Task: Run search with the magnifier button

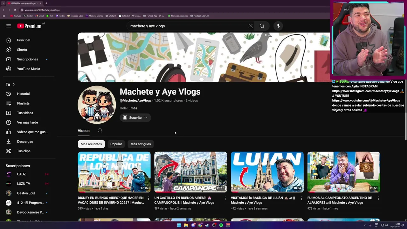Action: click(262, 26)
